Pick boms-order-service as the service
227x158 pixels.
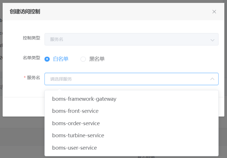(76, 123)
